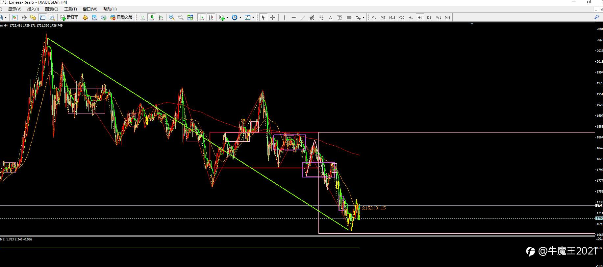Screen dimensions: 603x267
Task: Click the periods clock icon
Action: 235,17
